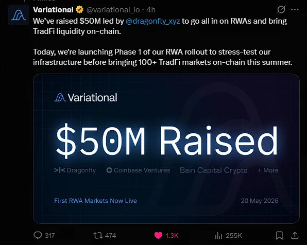Image resolution: width=307 pixels, height=245 pixels.
Task: Click the tweet text about Phase 1 RWA rollout
Action: 162,57
